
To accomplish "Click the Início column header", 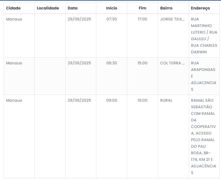I will (112, 8).
